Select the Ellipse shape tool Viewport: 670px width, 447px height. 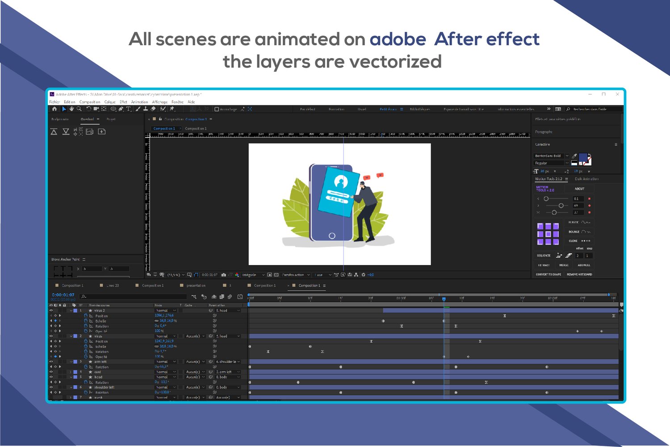pos(113,109)
